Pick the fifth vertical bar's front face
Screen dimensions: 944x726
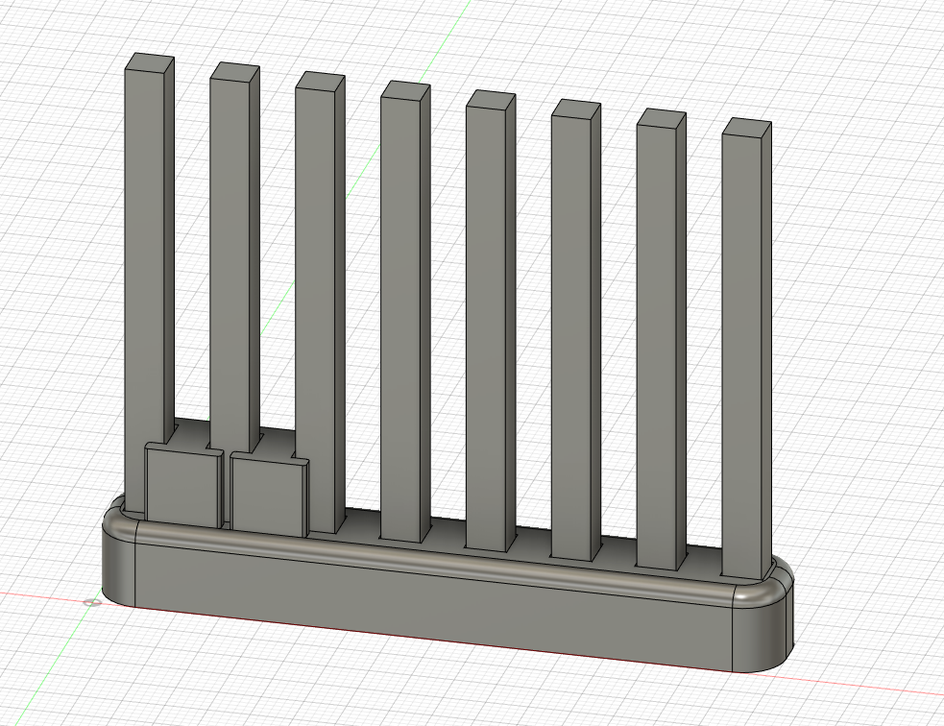coord(486,328)
